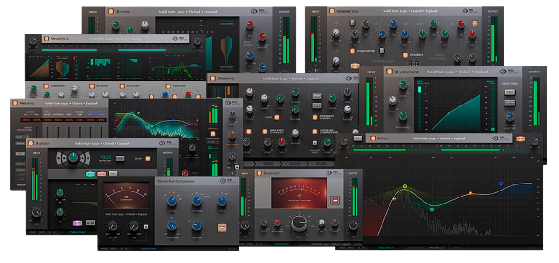
Task: Click the Listen button in Drumstrip
Action: point(316,106)
